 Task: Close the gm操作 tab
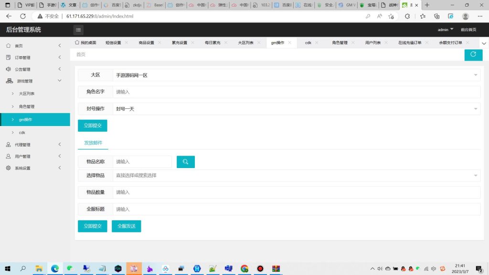[290, 42]
